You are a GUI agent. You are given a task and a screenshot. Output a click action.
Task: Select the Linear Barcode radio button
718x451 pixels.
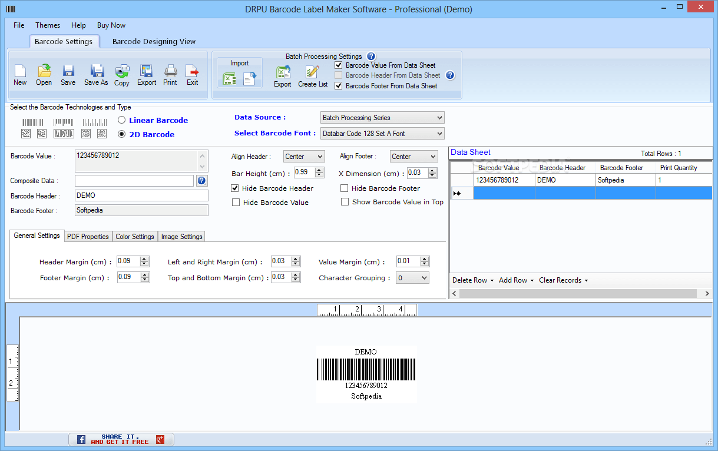(x=123, y=120)
